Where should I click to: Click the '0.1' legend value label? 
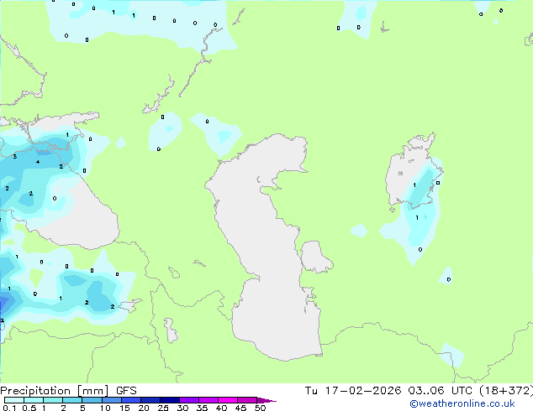[9, 408]
